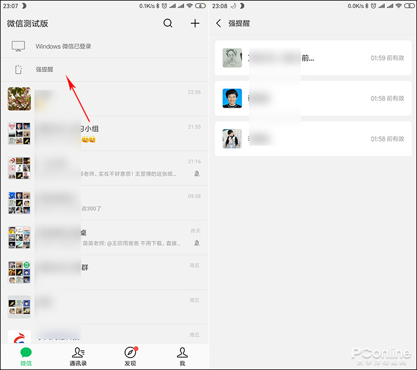This screenshot has height=370, width=417.
Task: Open the muted chat from 21:16
Action: [104, 168]
